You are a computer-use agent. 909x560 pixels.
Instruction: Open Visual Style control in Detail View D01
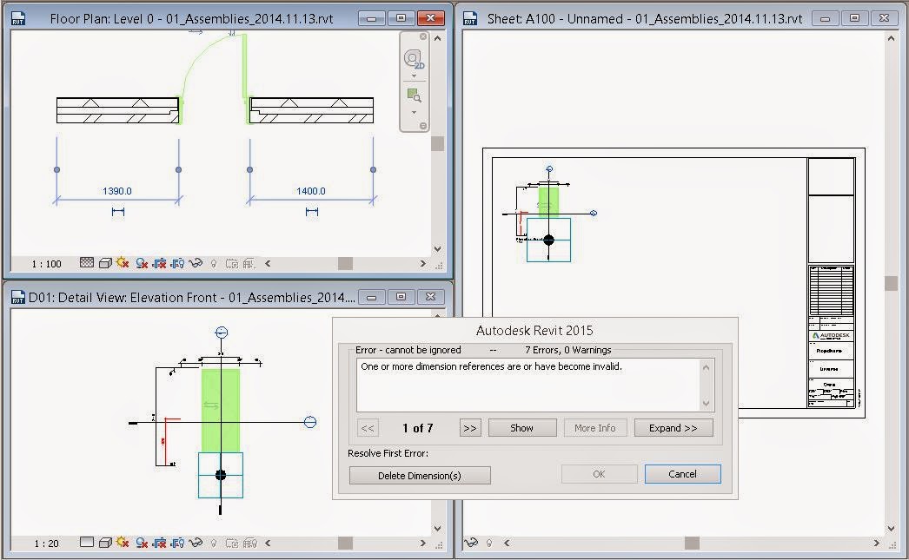click(105, 543)
